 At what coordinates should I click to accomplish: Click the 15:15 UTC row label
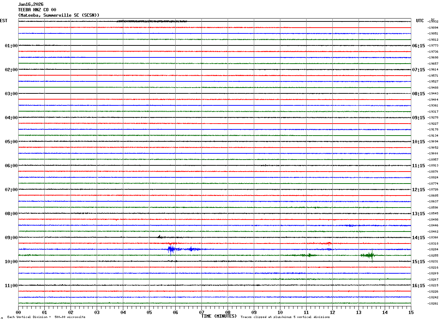tap(418, 262)
